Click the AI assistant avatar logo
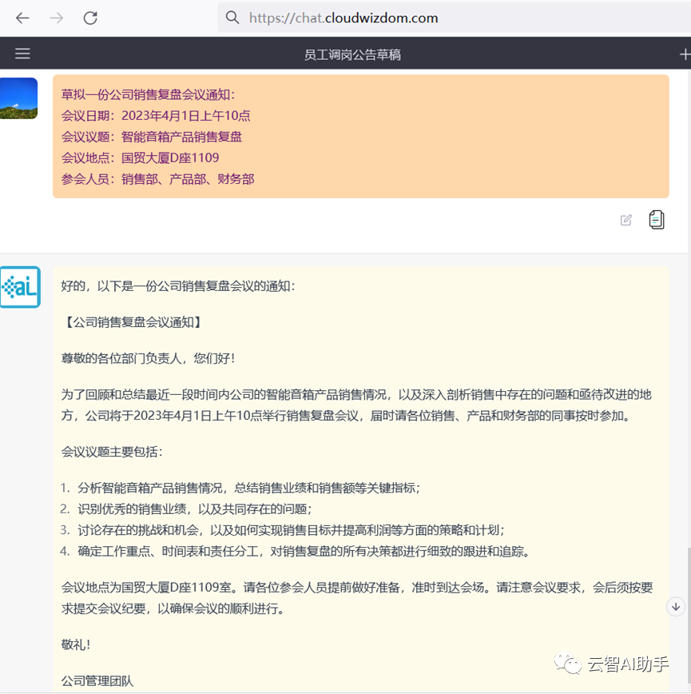 coord(20,287)
